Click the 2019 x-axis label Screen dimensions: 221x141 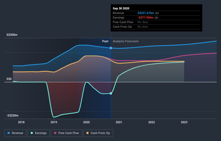pos(54,122)
